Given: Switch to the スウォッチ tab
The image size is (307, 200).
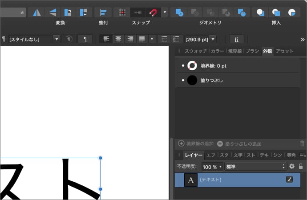Looking at the screenshot, I should click(196, 51).
